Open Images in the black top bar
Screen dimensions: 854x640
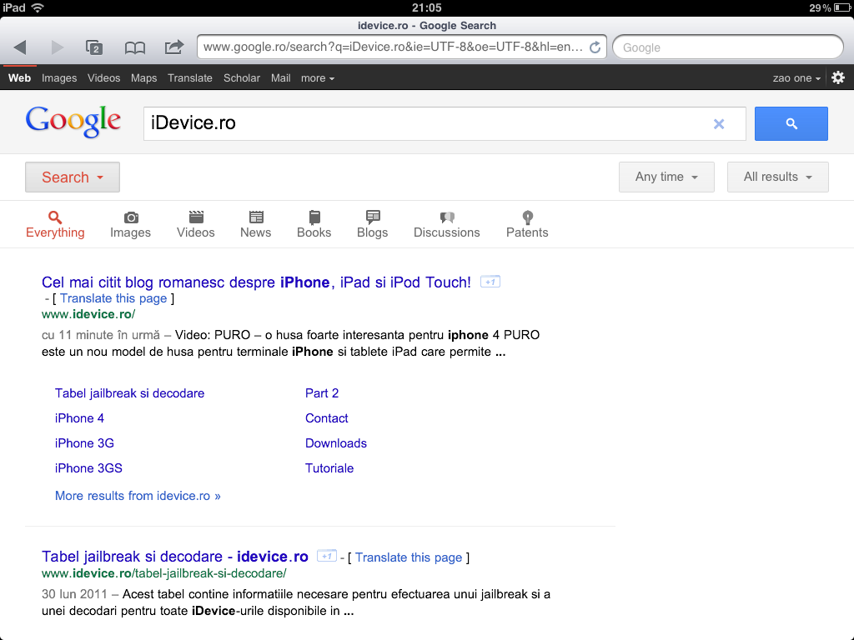click(x=59, y=77)
